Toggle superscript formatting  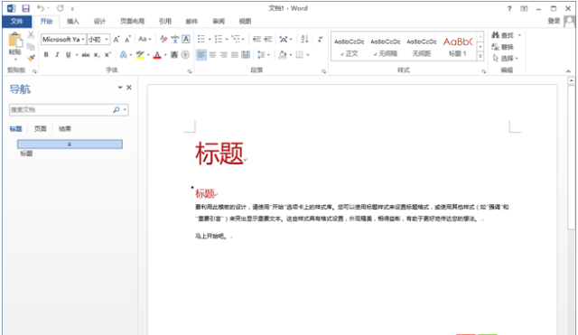click(x=107, y=55)
